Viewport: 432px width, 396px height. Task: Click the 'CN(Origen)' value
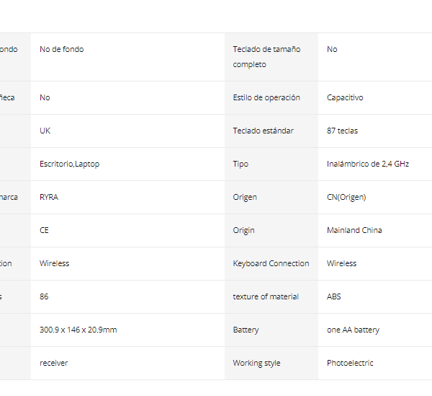[x=346, y=198]
